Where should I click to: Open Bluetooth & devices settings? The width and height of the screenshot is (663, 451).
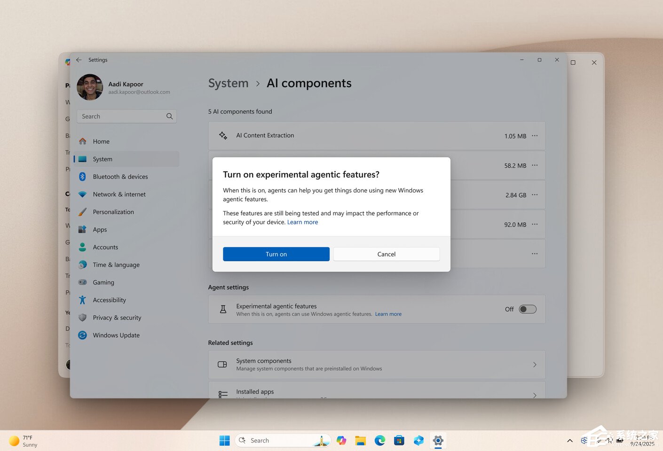click(120, 176)
